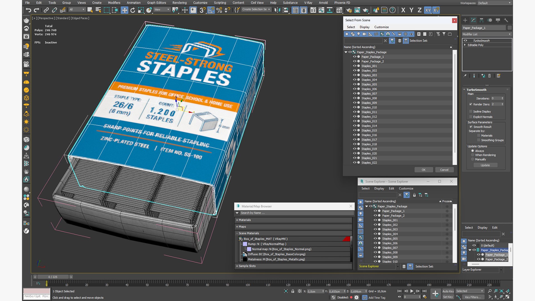Viewport: 535px width, 301px height.
Task: Open the Utilities wrench panel icon
Action: point(506,20)
